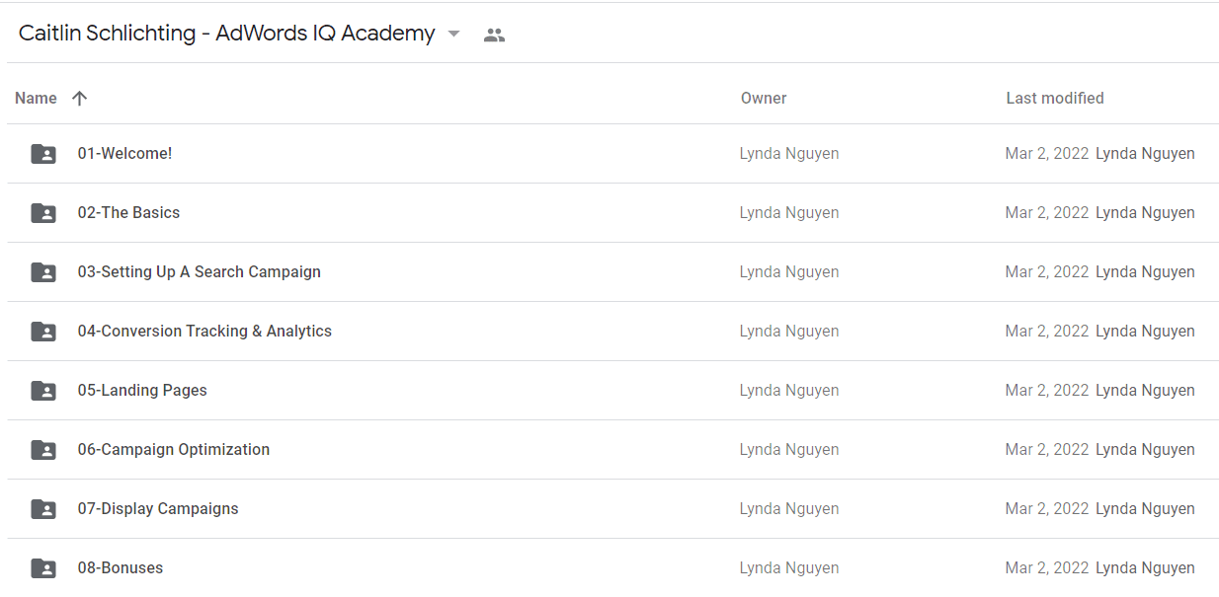Select the 03-Setting Up A Search Campaign folder

(612, 272)
